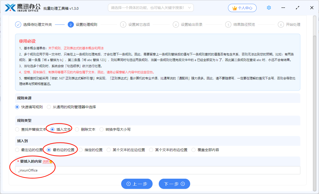The height and width of the screenshot is (194, 319).
Task: Open link 关于规则、正则表达式的基本概念和用法
Action: click(x=76, y=48)
